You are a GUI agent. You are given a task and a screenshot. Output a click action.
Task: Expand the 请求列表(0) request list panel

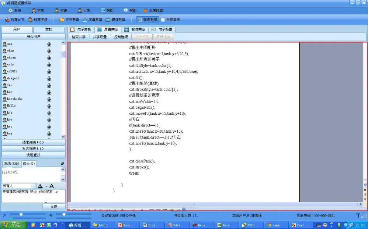pyautogui.click(x=33, y=142)
